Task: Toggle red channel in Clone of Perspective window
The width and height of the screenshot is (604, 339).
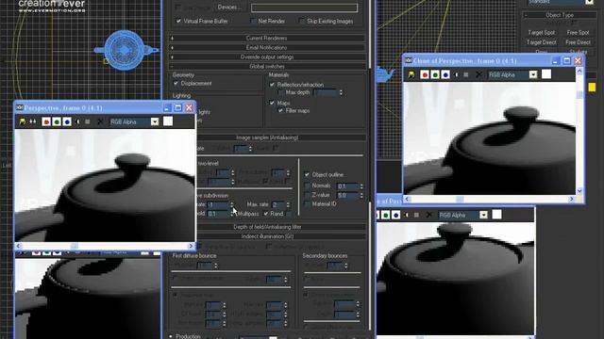Action: (425, 75)
